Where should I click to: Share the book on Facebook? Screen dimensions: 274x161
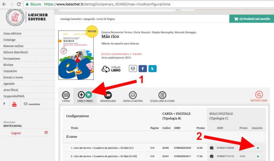(143, 69)
